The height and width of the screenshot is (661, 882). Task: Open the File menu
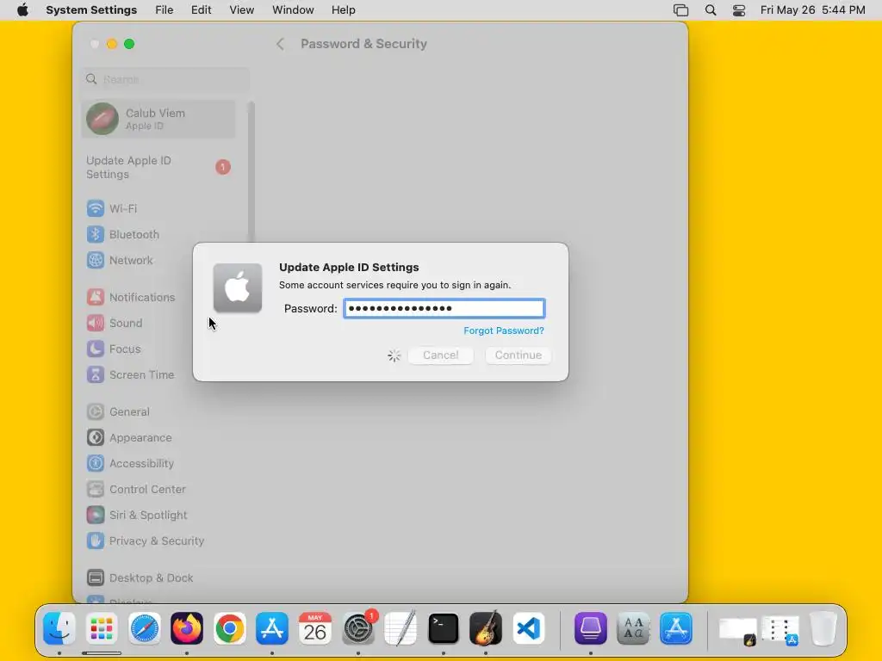tap(165, 10)
